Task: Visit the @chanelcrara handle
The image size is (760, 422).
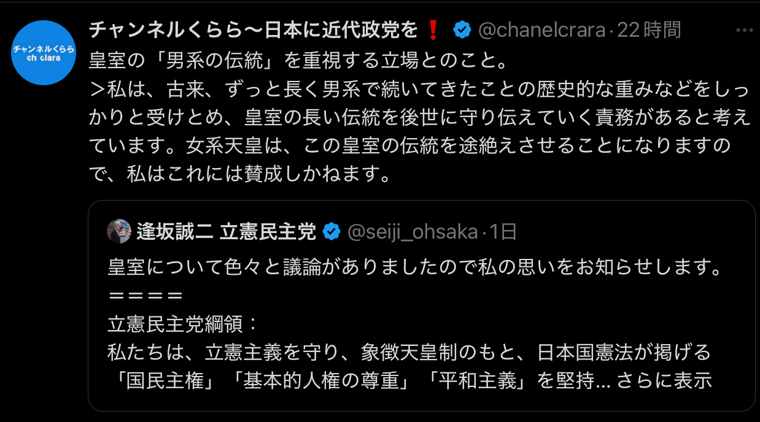Action: click(x=541, y=29)
